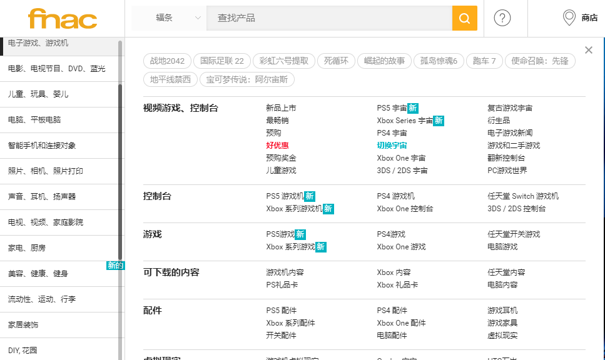The image size is (605, 360).
Task: Click the 孤岛惊魂6 tag
Action: [439, 61]
